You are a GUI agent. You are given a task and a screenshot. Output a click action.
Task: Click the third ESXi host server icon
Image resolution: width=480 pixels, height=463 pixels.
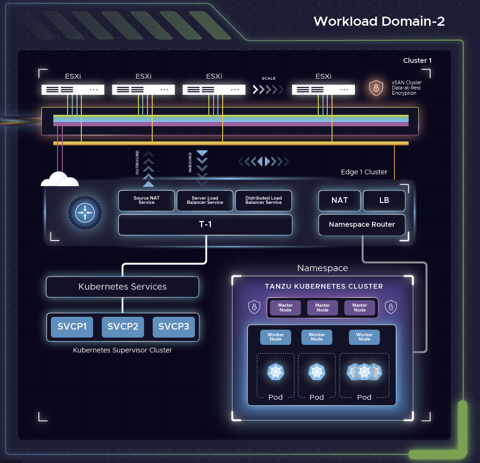point(214,90)
